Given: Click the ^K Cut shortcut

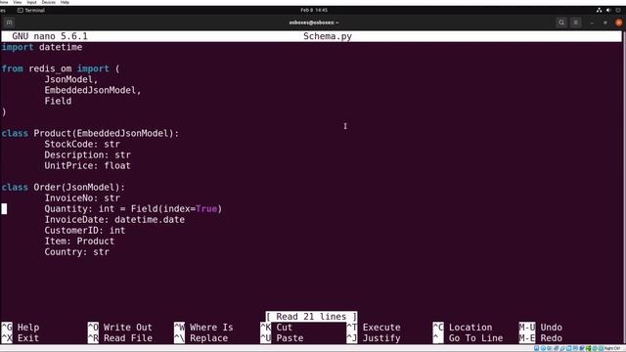Looking at the screenshot, I should [x=276, y=328].
